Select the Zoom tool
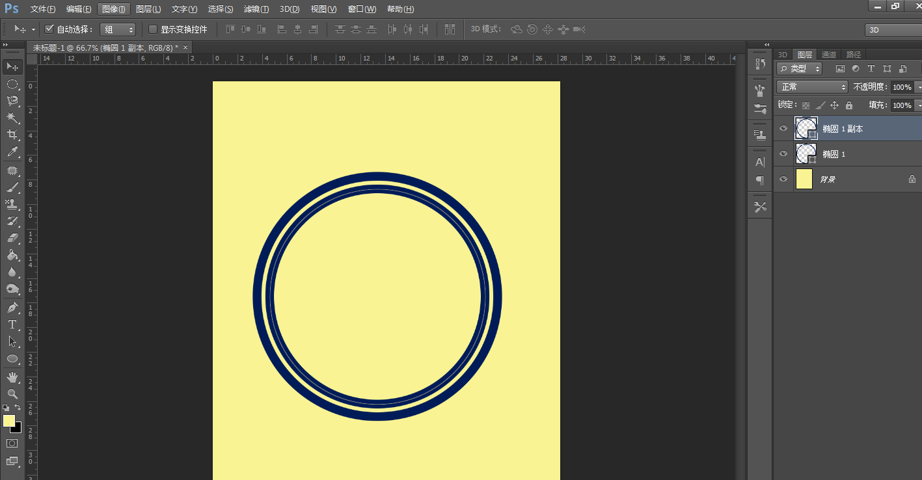922x480 pixels. point(12,393)
